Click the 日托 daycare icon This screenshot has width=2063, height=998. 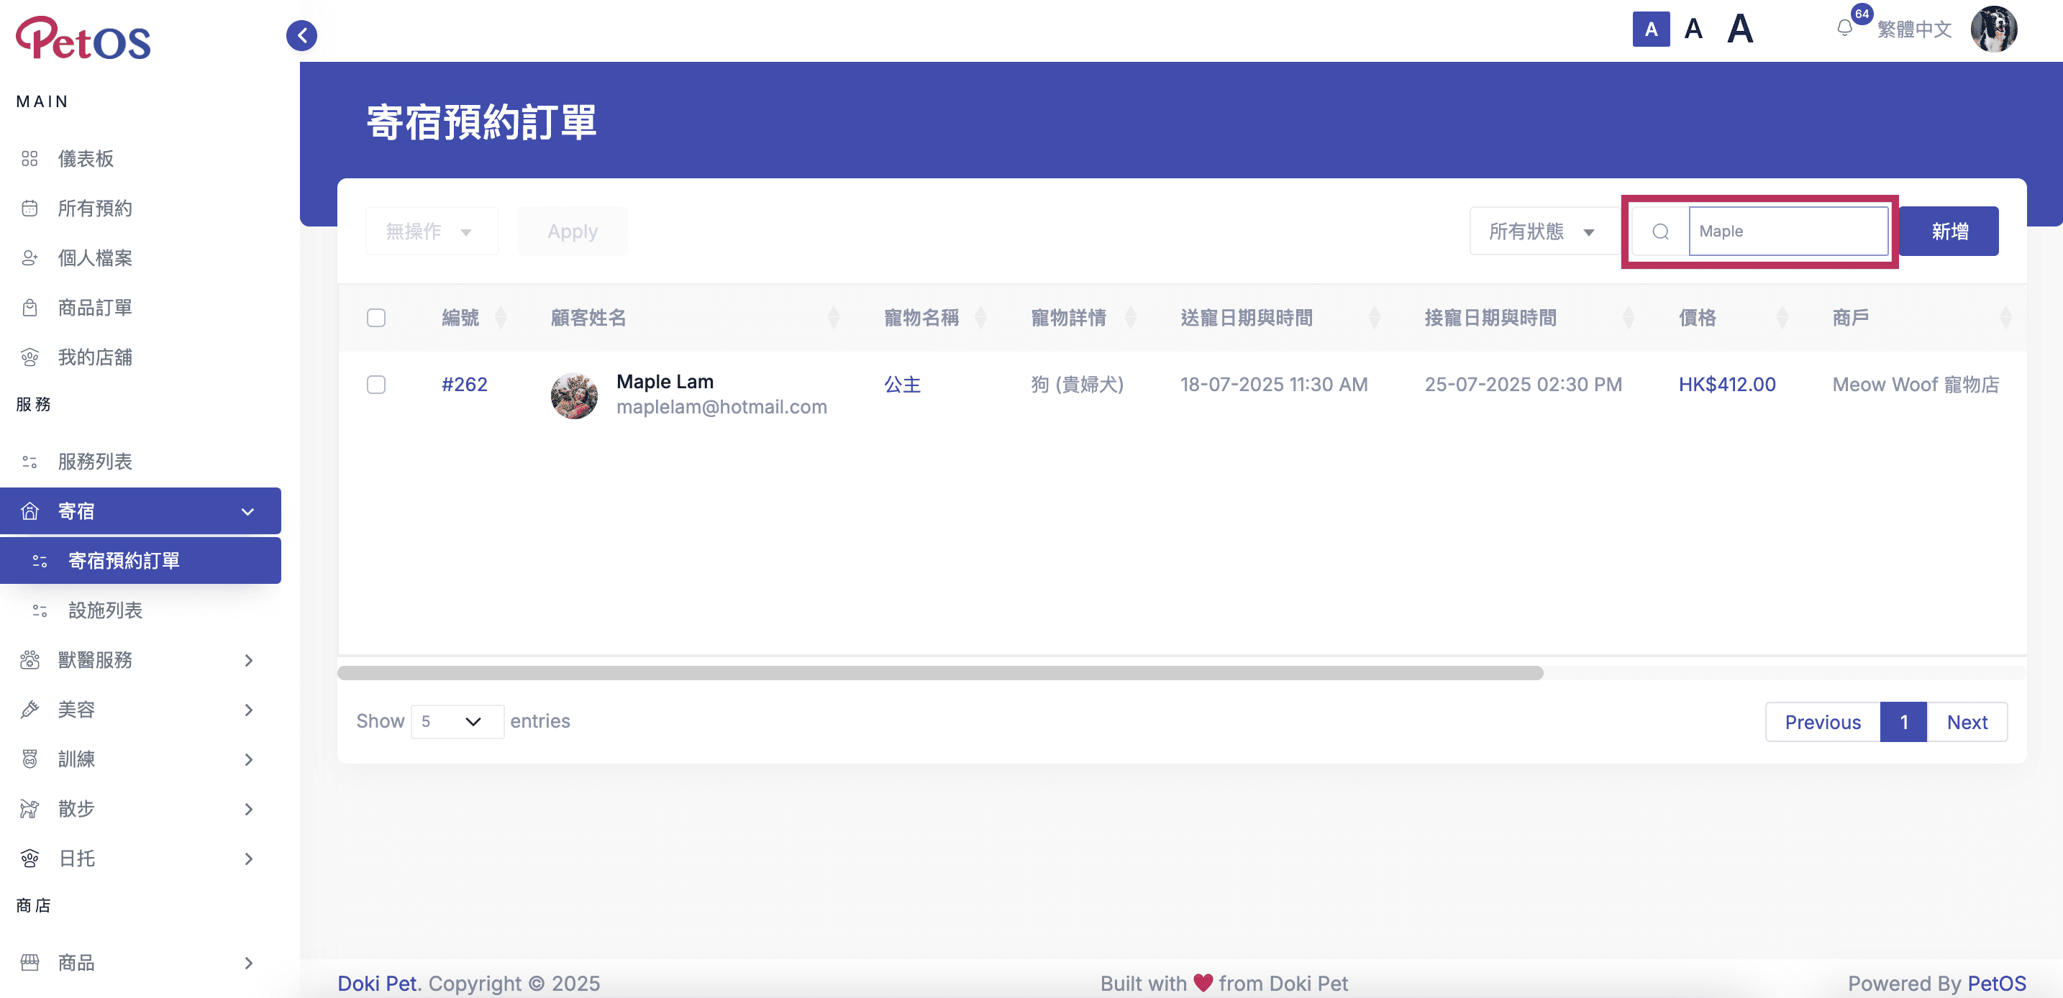pos(29,858)
